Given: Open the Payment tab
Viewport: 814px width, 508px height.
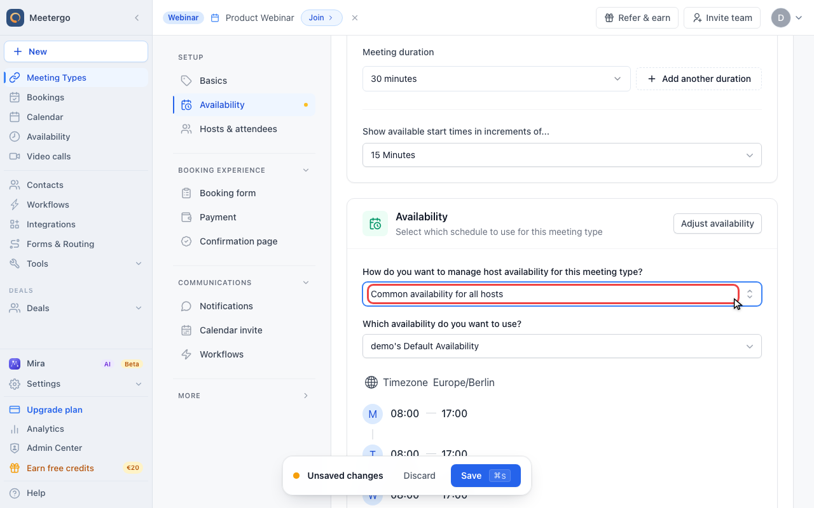Looking at the screenshot, I should tap(244, 217).
